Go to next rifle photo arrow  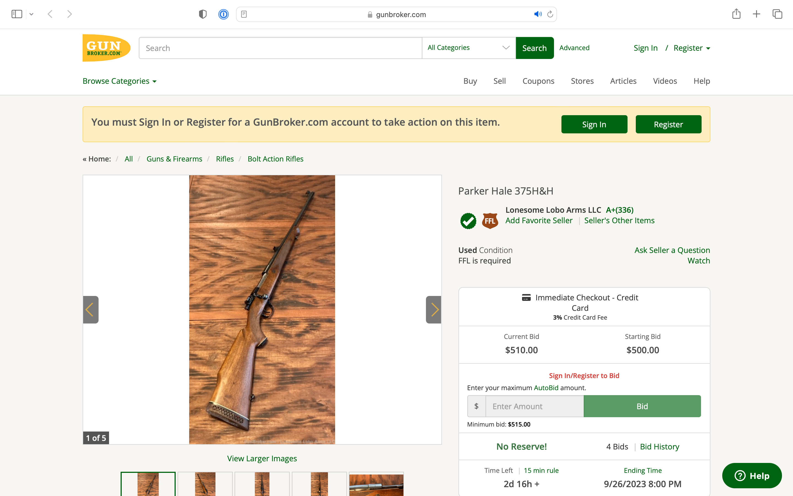coord(433,310)
